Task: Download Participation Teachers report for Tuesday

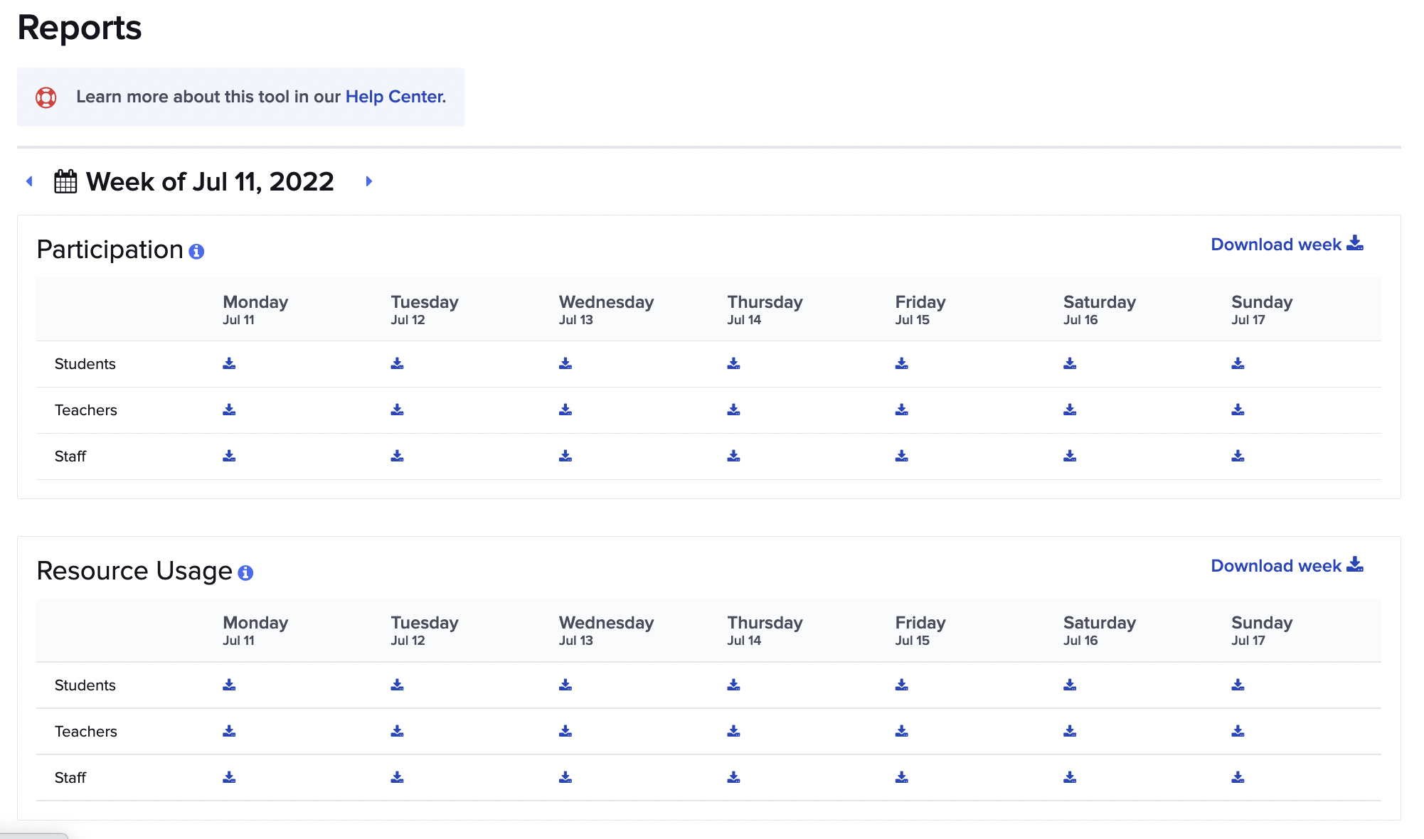Action: click(x=397, y=410)
